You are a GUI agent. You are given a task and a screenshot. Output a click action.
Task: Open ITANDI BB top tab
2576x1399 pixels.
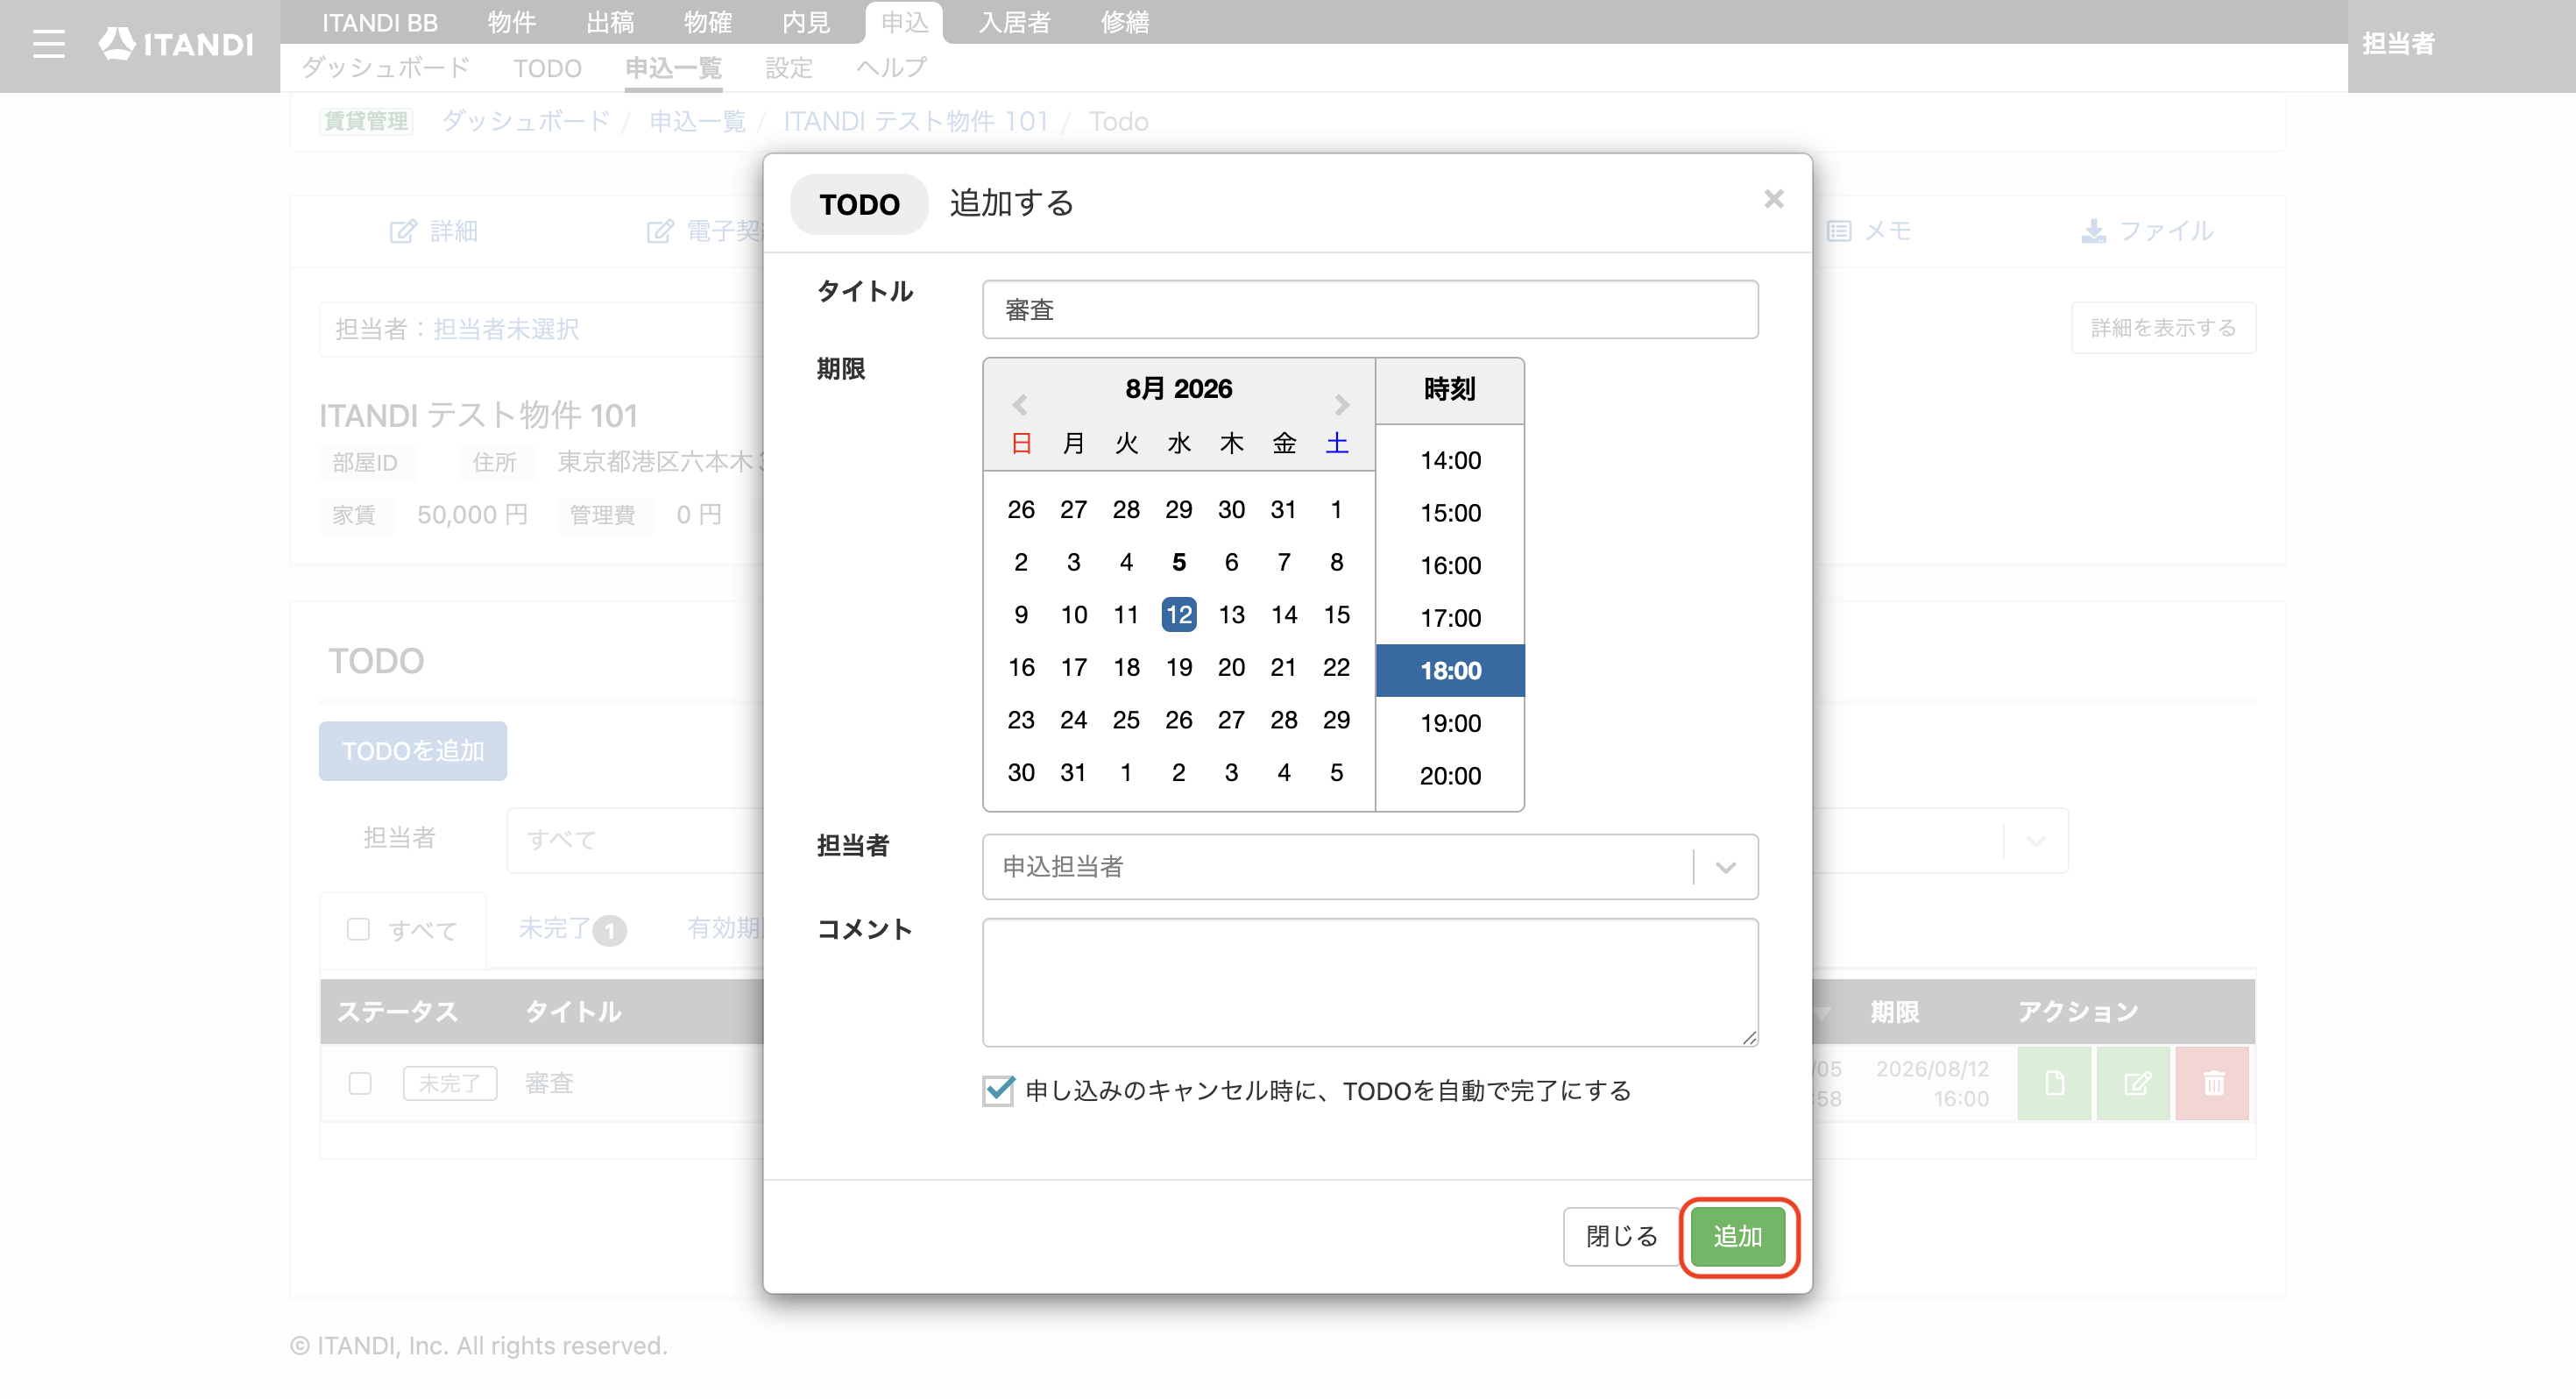[x=380, y=22]
